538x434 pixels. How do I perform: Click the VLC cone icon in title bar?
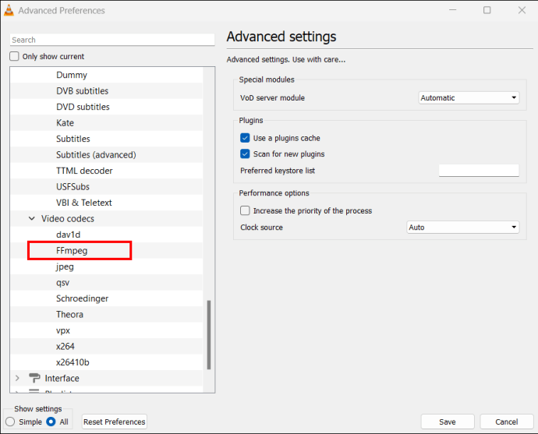[x=9, y=10]
